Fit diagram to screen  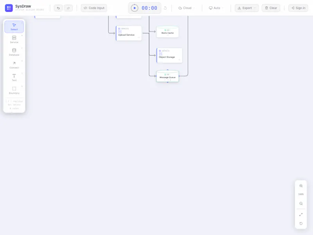[x=301, y=215]
